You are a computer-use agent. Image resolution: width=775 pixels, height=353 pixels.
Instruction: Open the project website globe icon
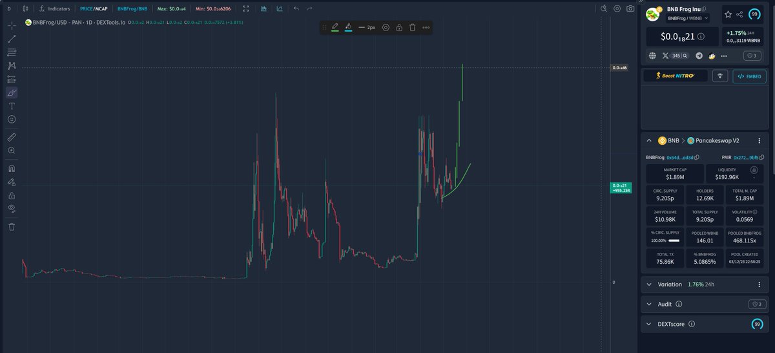coord(652,56)
